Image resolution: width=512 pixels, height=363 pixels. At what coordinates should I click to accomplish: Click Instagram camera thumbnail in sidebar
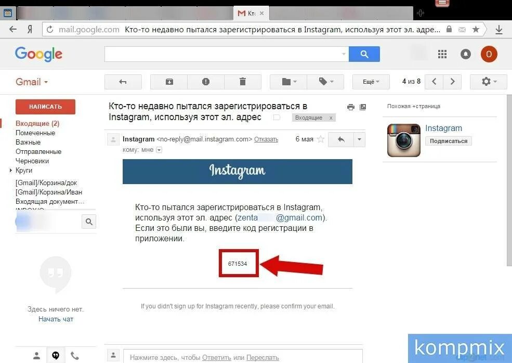point(403,140)
